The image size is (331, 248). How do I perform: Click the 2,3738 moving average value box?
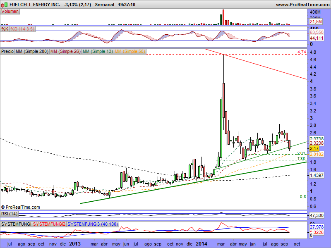(x=317, y=138)
